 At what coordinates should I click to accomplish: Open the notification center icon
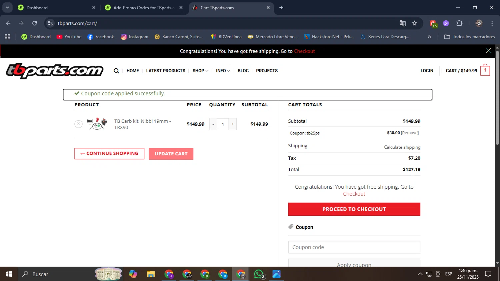pyautogui.click(x=488, y=274)
